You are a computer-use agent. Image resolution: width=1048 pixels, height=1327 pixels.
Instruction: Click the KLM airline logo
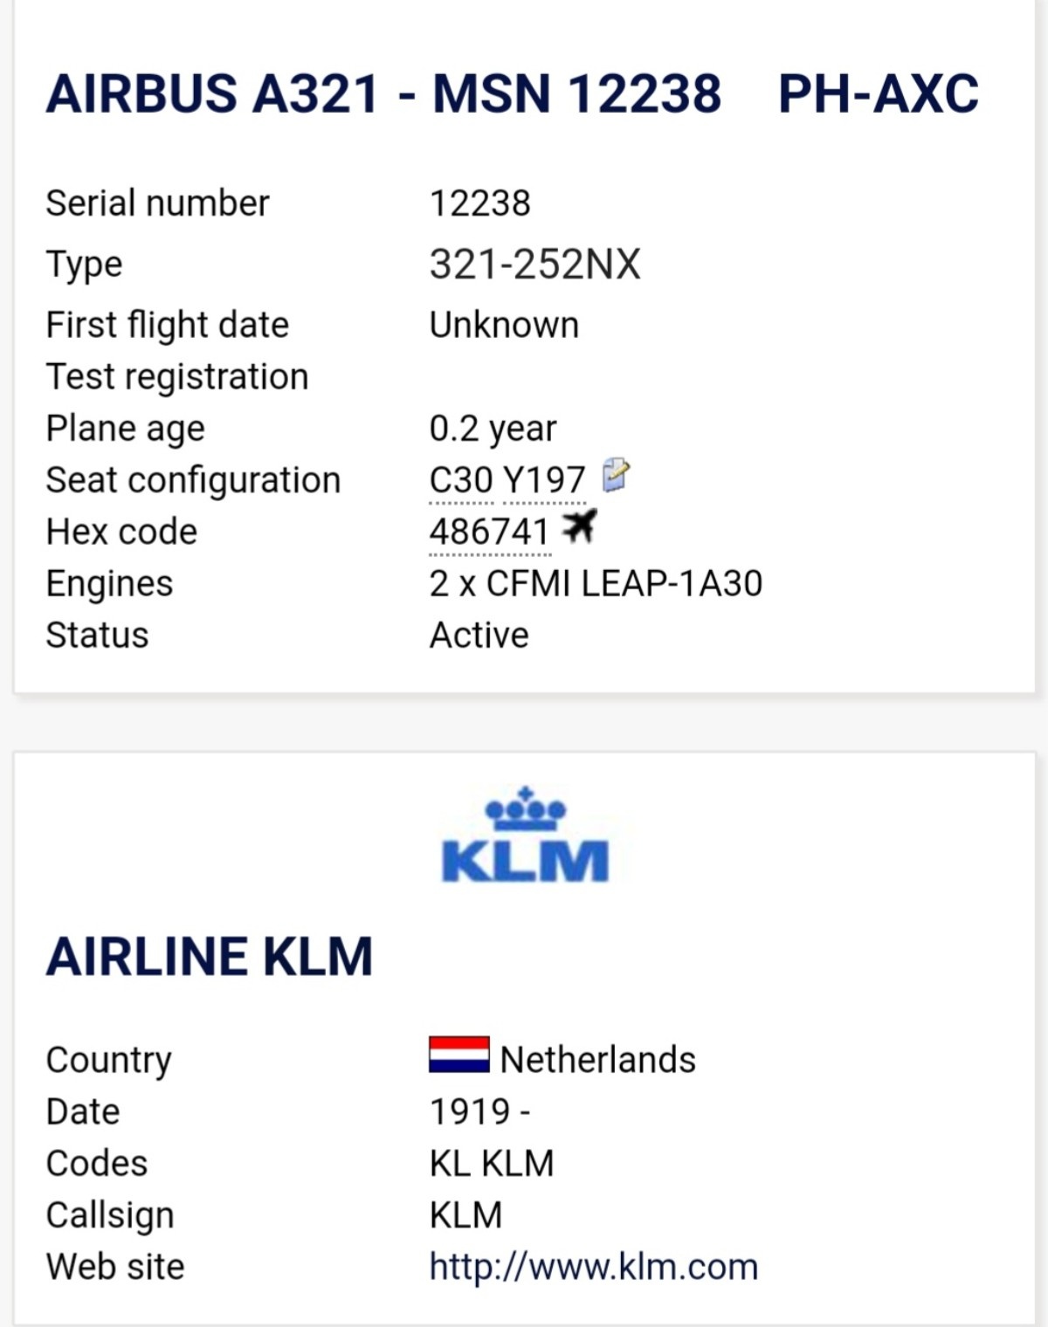pyautogui.click(x=525, y=835)
